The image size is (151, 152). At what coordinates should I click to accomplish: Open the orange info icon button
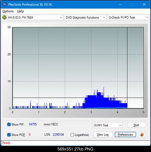tap(142, 135)
